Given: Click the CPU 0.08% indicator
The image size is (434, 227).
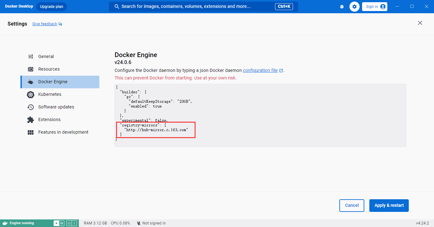Looking at the screenshot, I should click(120, 223).
